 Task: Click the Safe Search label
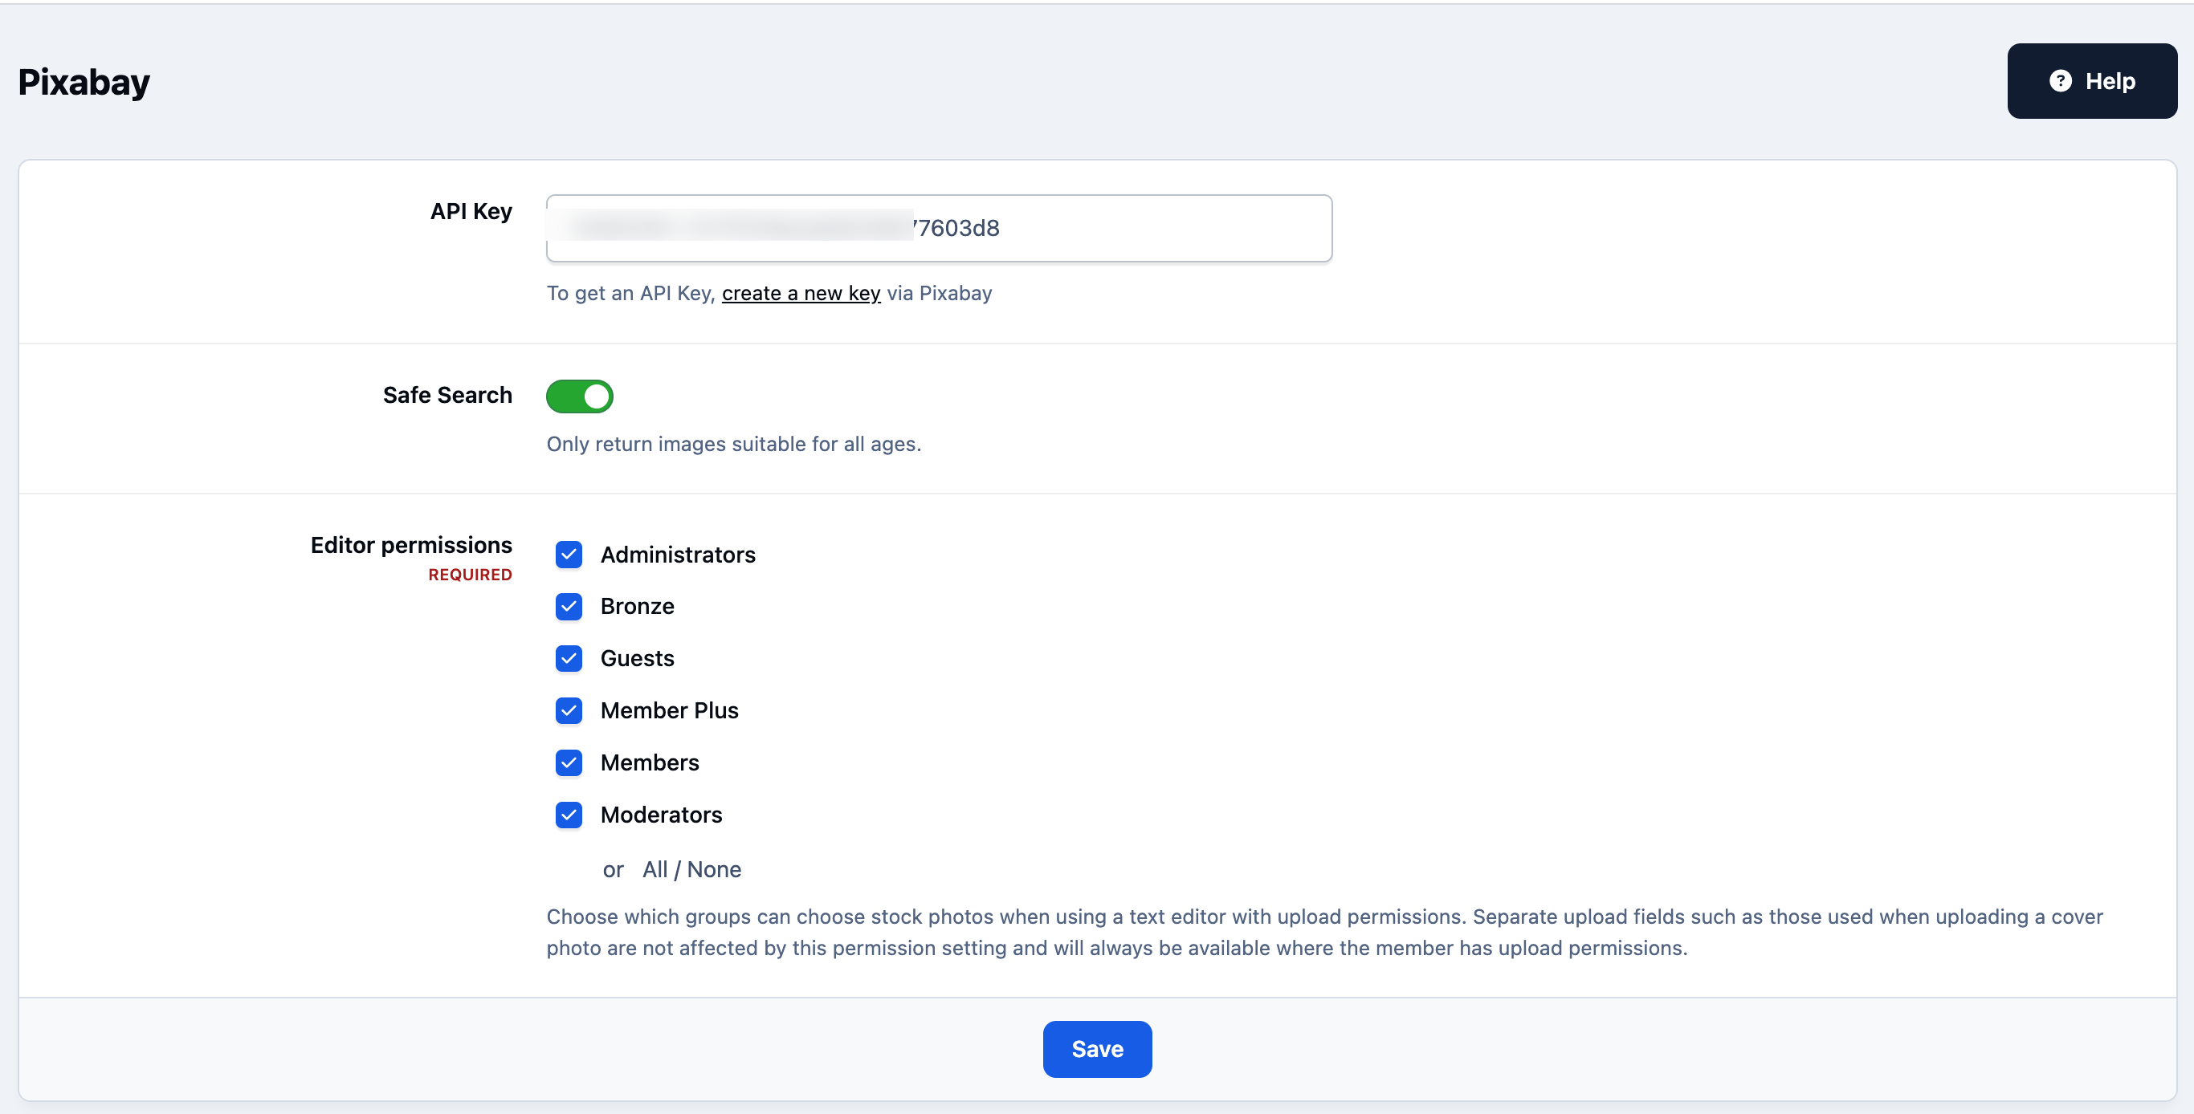tap(447, 395)
